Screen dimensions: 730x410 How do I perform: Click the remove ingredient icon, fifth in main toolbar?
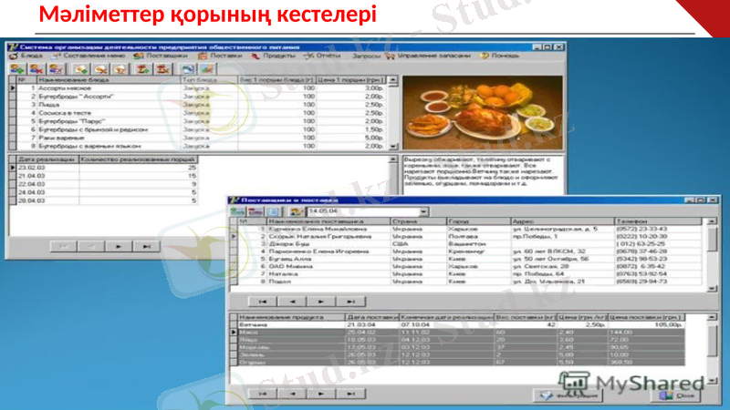100,69
